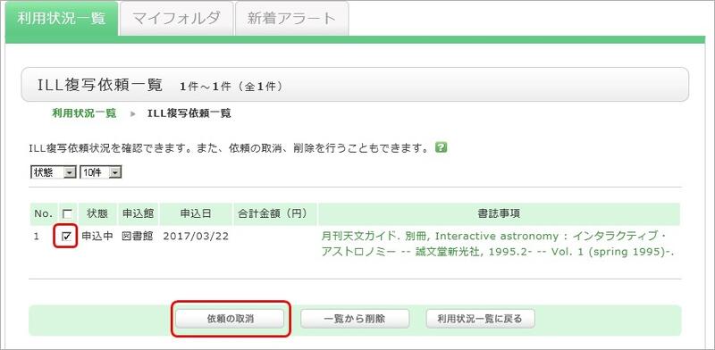715x350 pixels.
Task: Click the 図書館 requesting library cell
Action: [x=138, y=237]
